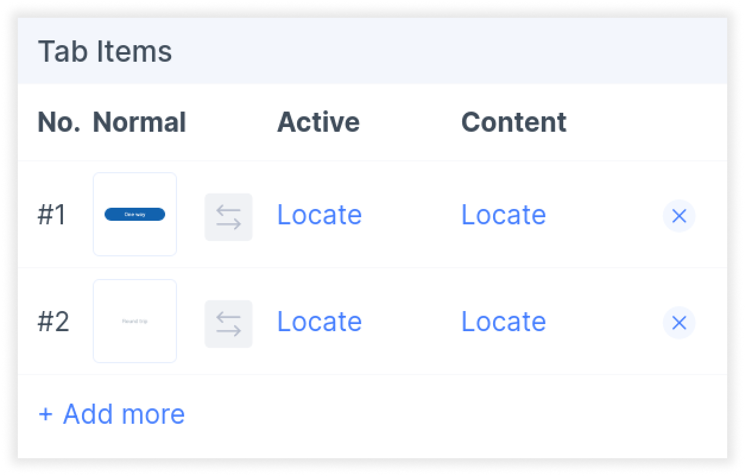Locate the Active state for tab #2
This screenshot has height=476, width=745.
tap(320, 322)
